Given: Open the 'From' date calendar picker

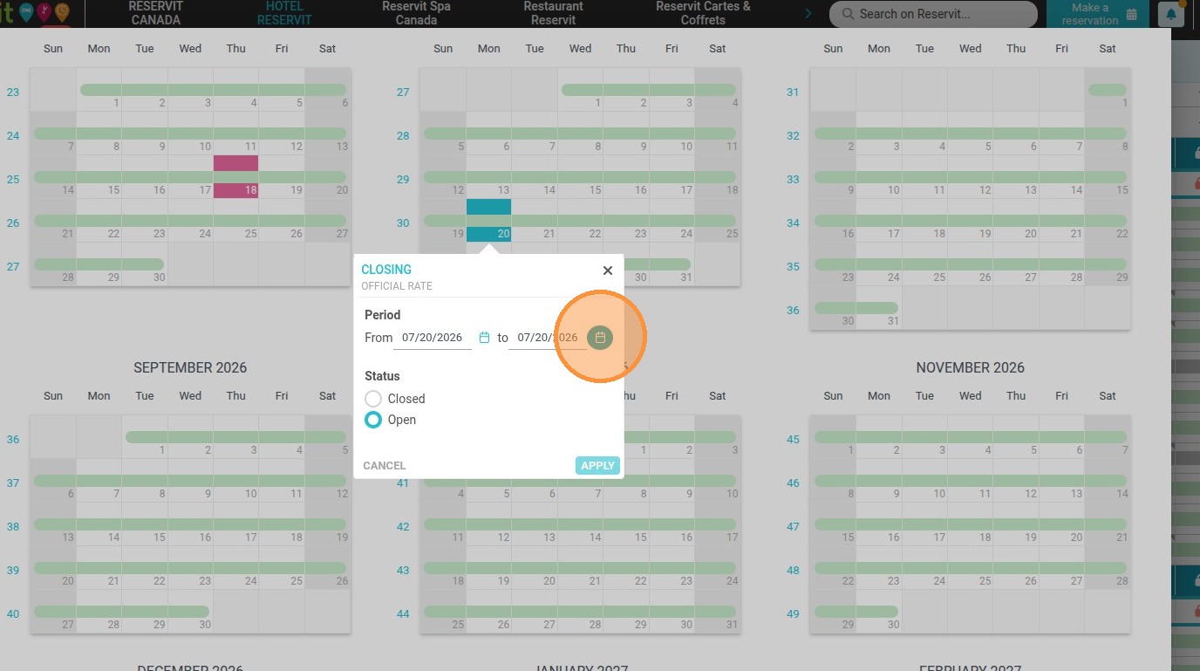Looking at the screenshot, I should point(485,338).
